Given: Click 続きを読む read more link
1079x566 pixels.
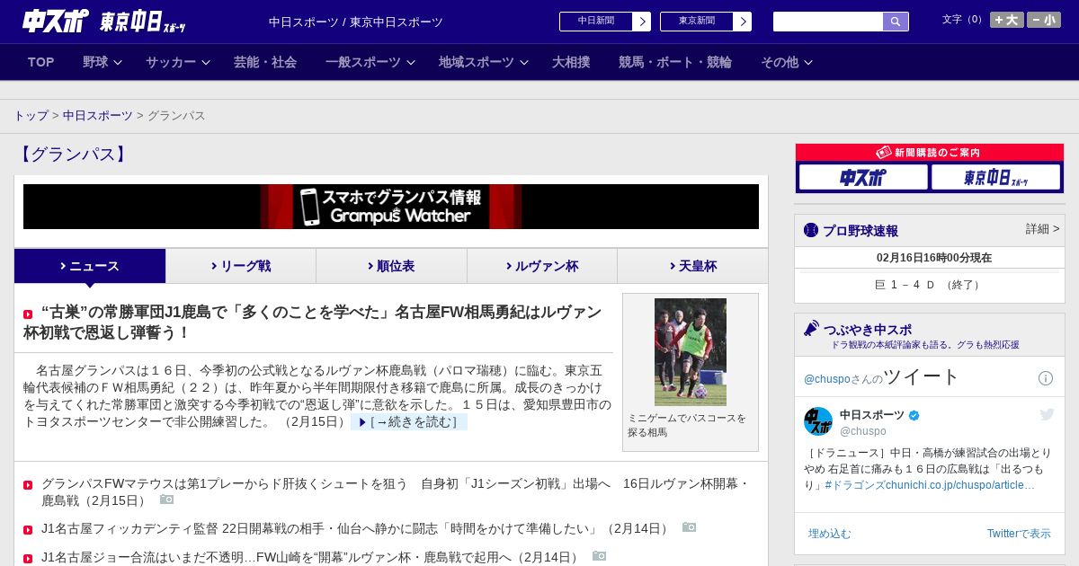Looking at the screenshot, I should pos(409,421).
